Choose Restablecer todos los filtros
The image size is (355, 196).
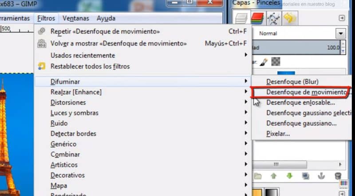point(142,66)
